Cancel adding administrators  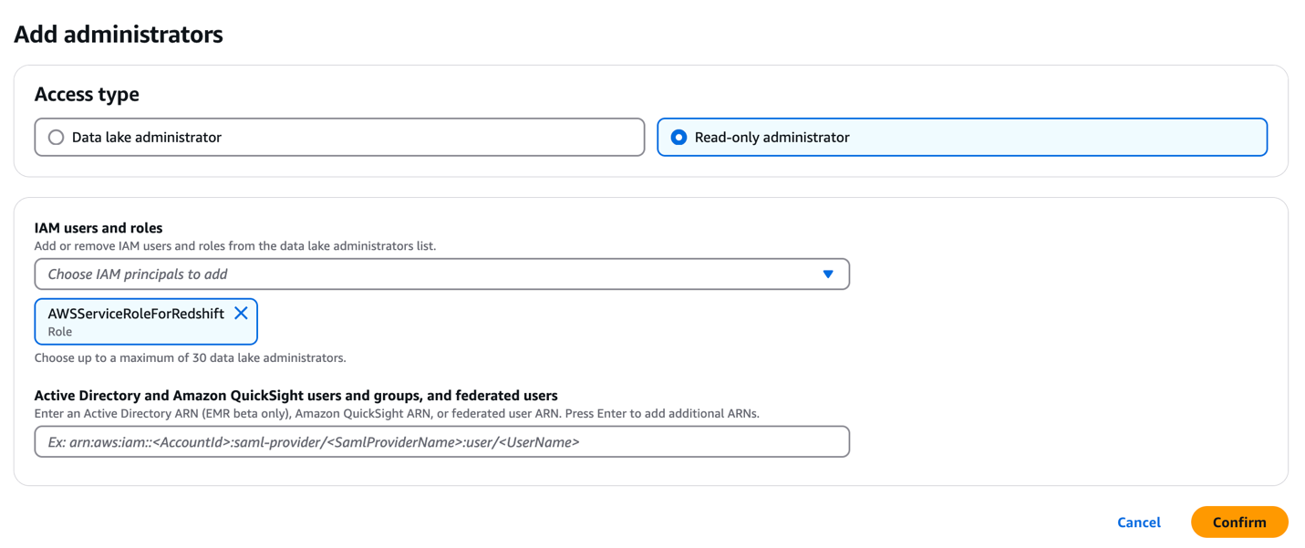pyautogui.click(x=1138, y=522)
